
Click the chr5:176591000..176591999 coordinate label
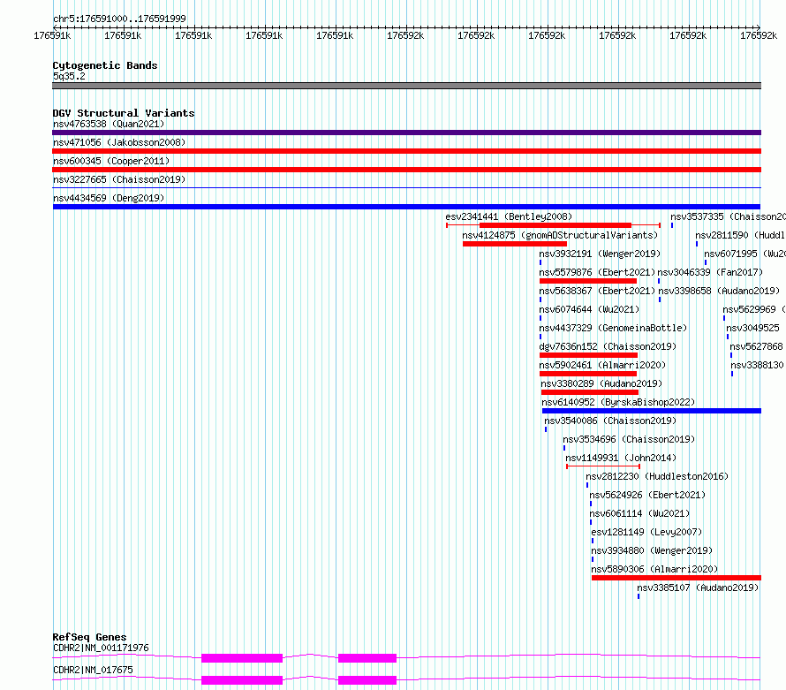point(119,19)
